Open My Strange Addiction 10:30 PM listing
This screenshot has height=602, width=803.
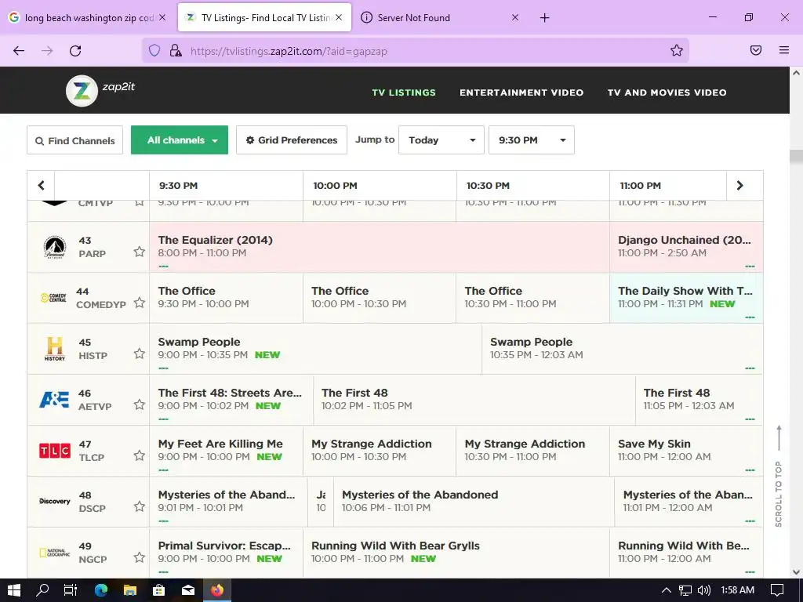(x=532, y=451)
